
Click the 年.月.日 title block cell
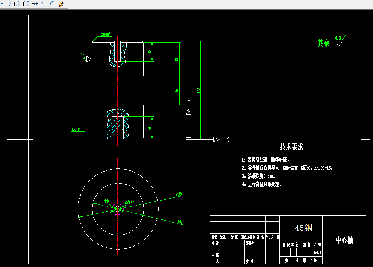point(272,237)
